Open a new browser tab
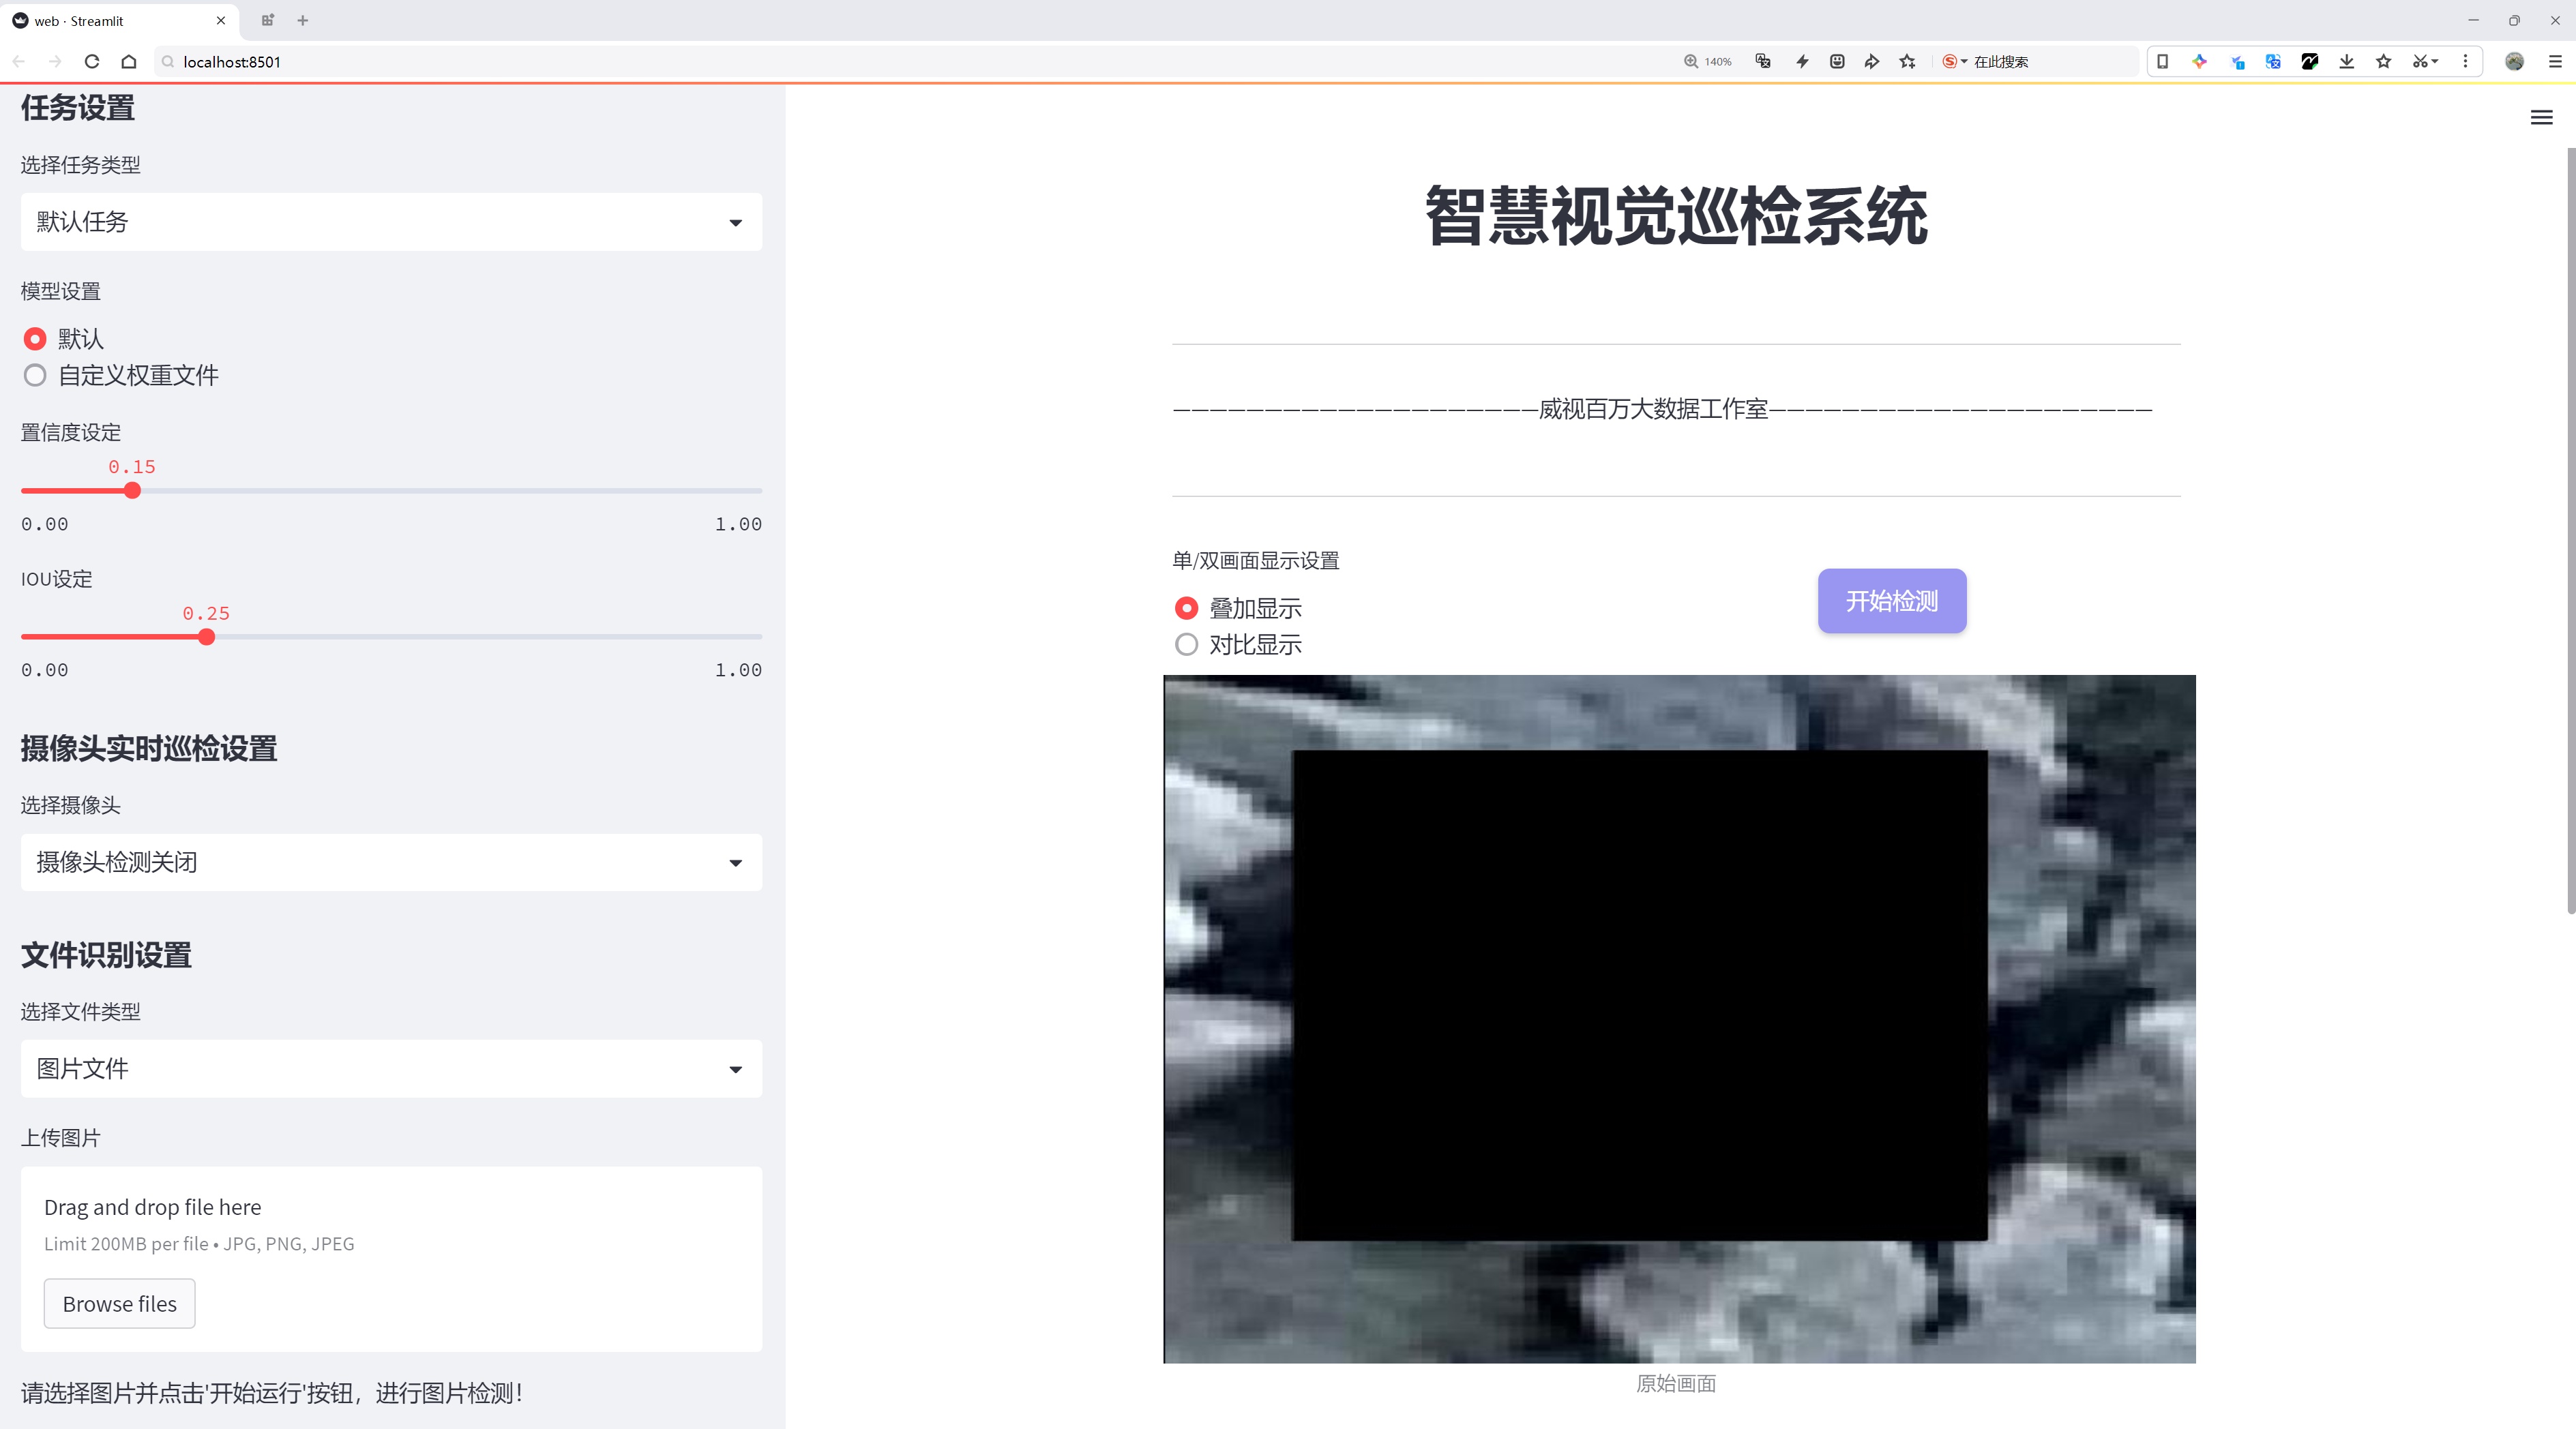Image resolution: width=2576 pixels, height=1429 pixels. 303,20
